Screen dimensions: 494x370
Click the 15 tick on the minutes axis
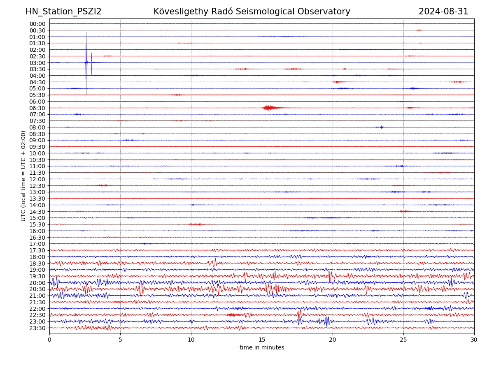262,340
